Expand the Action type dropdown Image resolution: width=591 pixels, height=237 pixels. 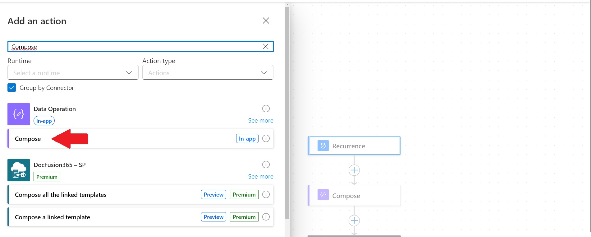pos(208,73)
